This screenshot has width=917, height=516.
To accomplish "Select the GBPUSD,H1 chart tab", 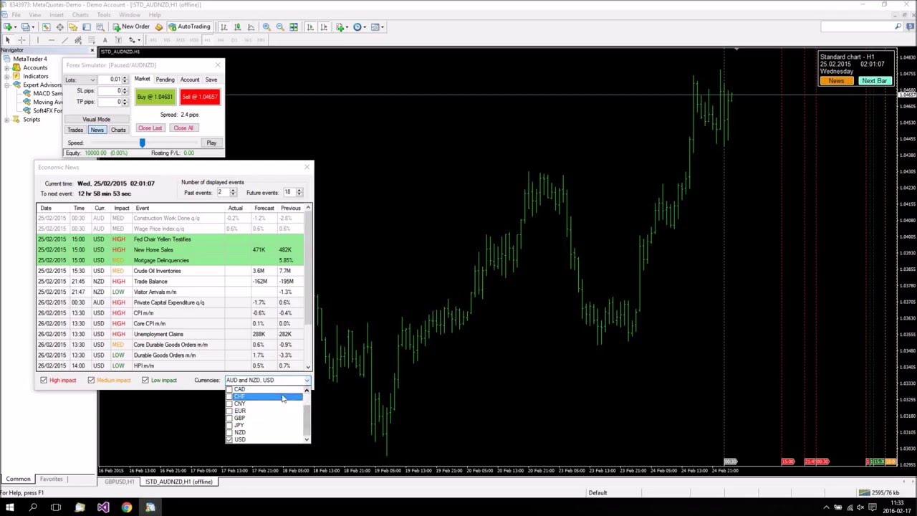I will pyautogui.click(x=119, y=482).
